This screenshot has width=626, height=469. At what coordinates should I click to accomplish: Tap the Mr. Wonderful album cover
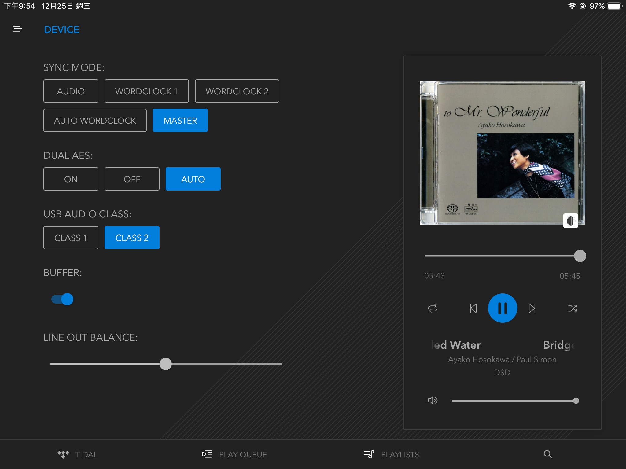pyautogui.click(x=503, y=153)
